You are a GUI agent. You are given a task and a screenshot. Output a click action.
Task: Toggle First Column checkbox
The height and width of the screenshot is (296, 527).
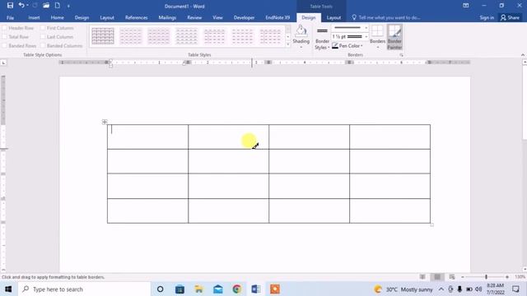pyautogui.click(x=43, y=28)
